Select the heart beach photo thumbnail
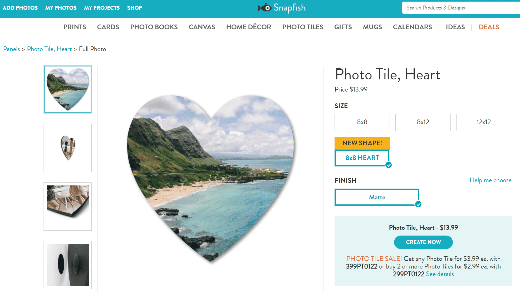 pos(68,89)
